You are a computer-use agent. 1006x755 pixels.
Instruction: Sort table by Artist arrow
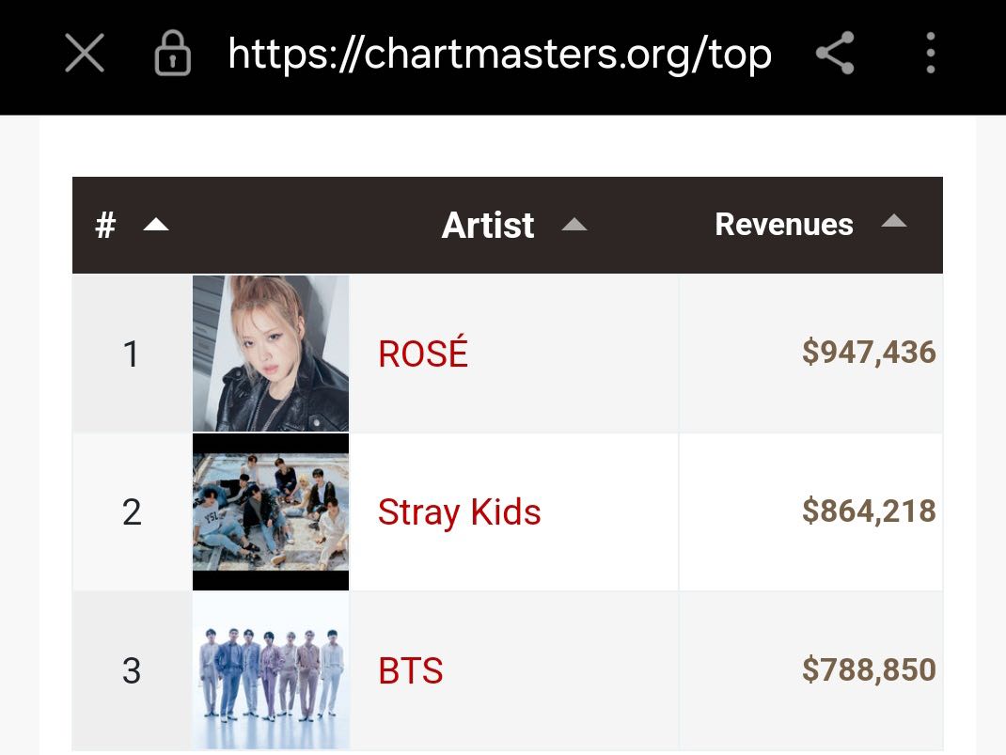tap(574, 224)
